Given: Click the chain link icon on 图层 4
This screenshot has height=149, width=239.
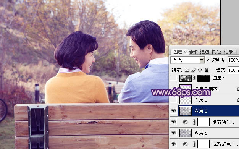Looking at the screenshot, I should coord(194,78).
